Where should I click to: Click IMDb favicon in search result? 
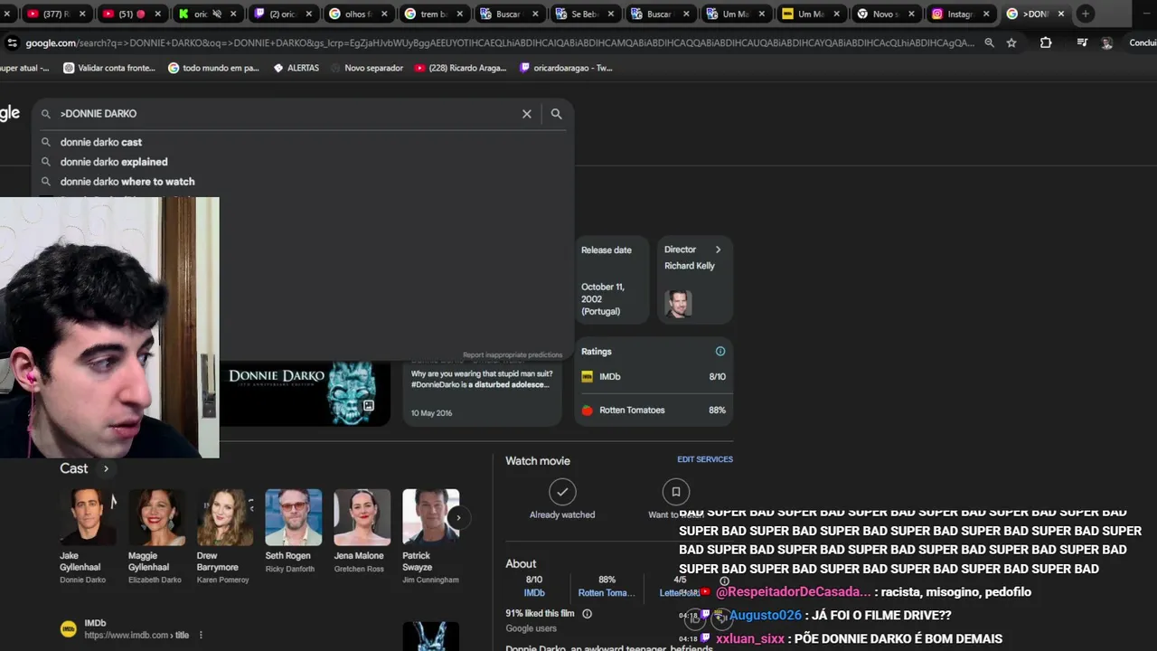(x=68, y=629)
